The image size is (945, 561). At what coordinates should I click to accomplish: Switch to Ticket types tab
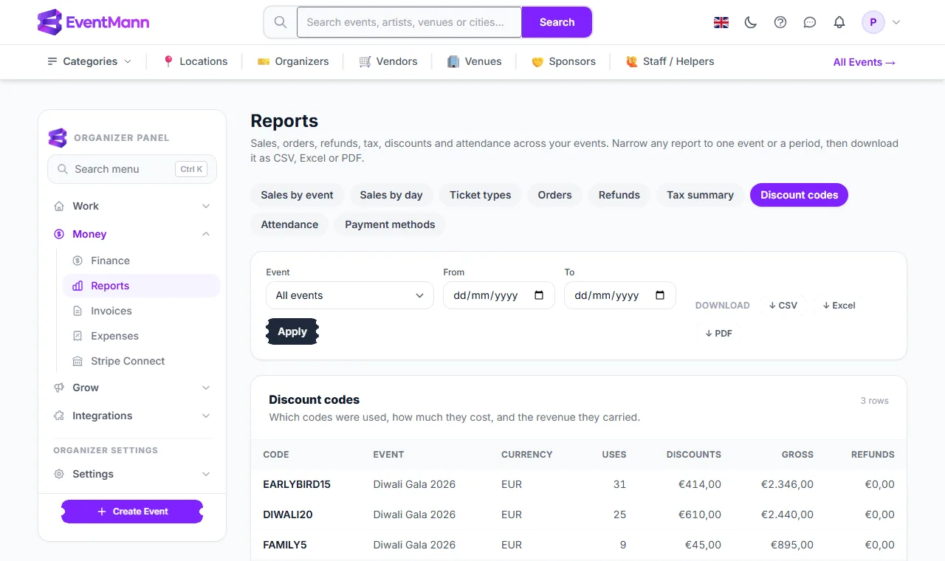[481, 195]
